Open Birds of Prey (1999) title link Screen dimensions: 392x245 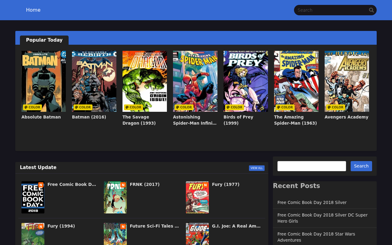pyautogui.click(x=238, y=120)
